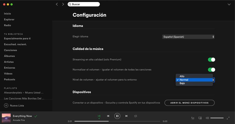
Task: Skip to previous track
Action: point(108,116)
